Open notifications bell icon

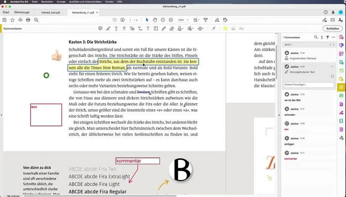tap(333, 12)
